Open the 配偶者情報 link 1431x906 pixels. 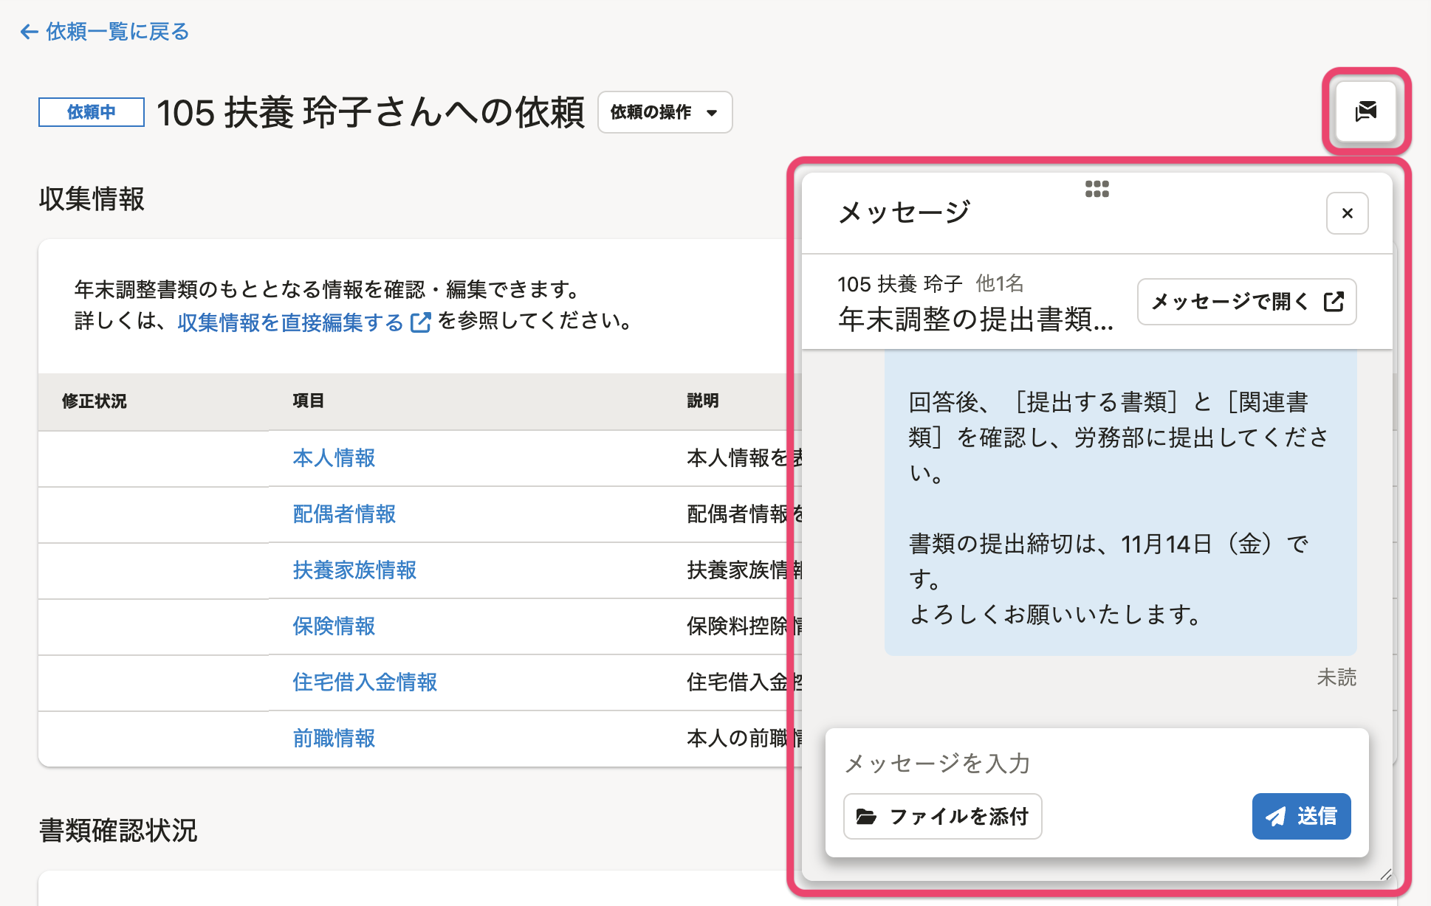click(x=344, y=514)
